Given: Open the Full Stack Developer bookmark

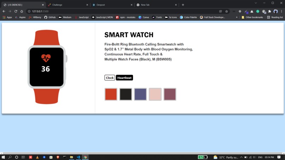Looking at the screenshot, I should 213,17.
